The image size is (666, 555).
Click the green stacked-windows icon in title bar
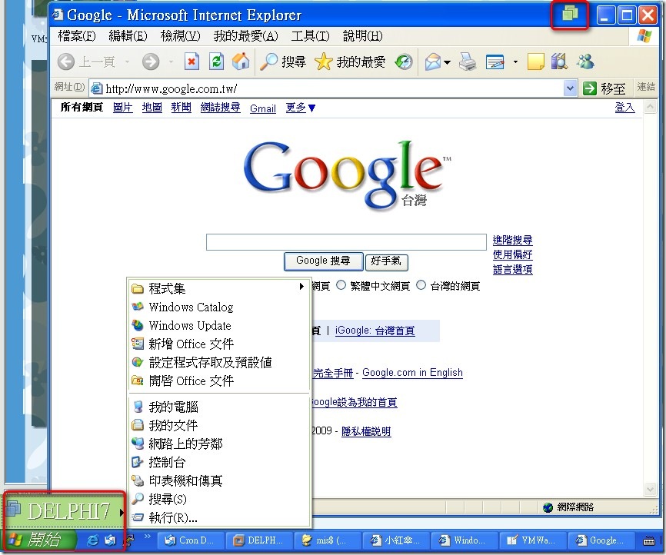(570, 14)
